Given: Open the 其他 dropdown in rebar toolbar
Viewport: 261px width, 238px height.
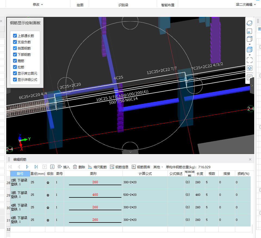Looking at the screenshot, I should (x=158, y=167).
